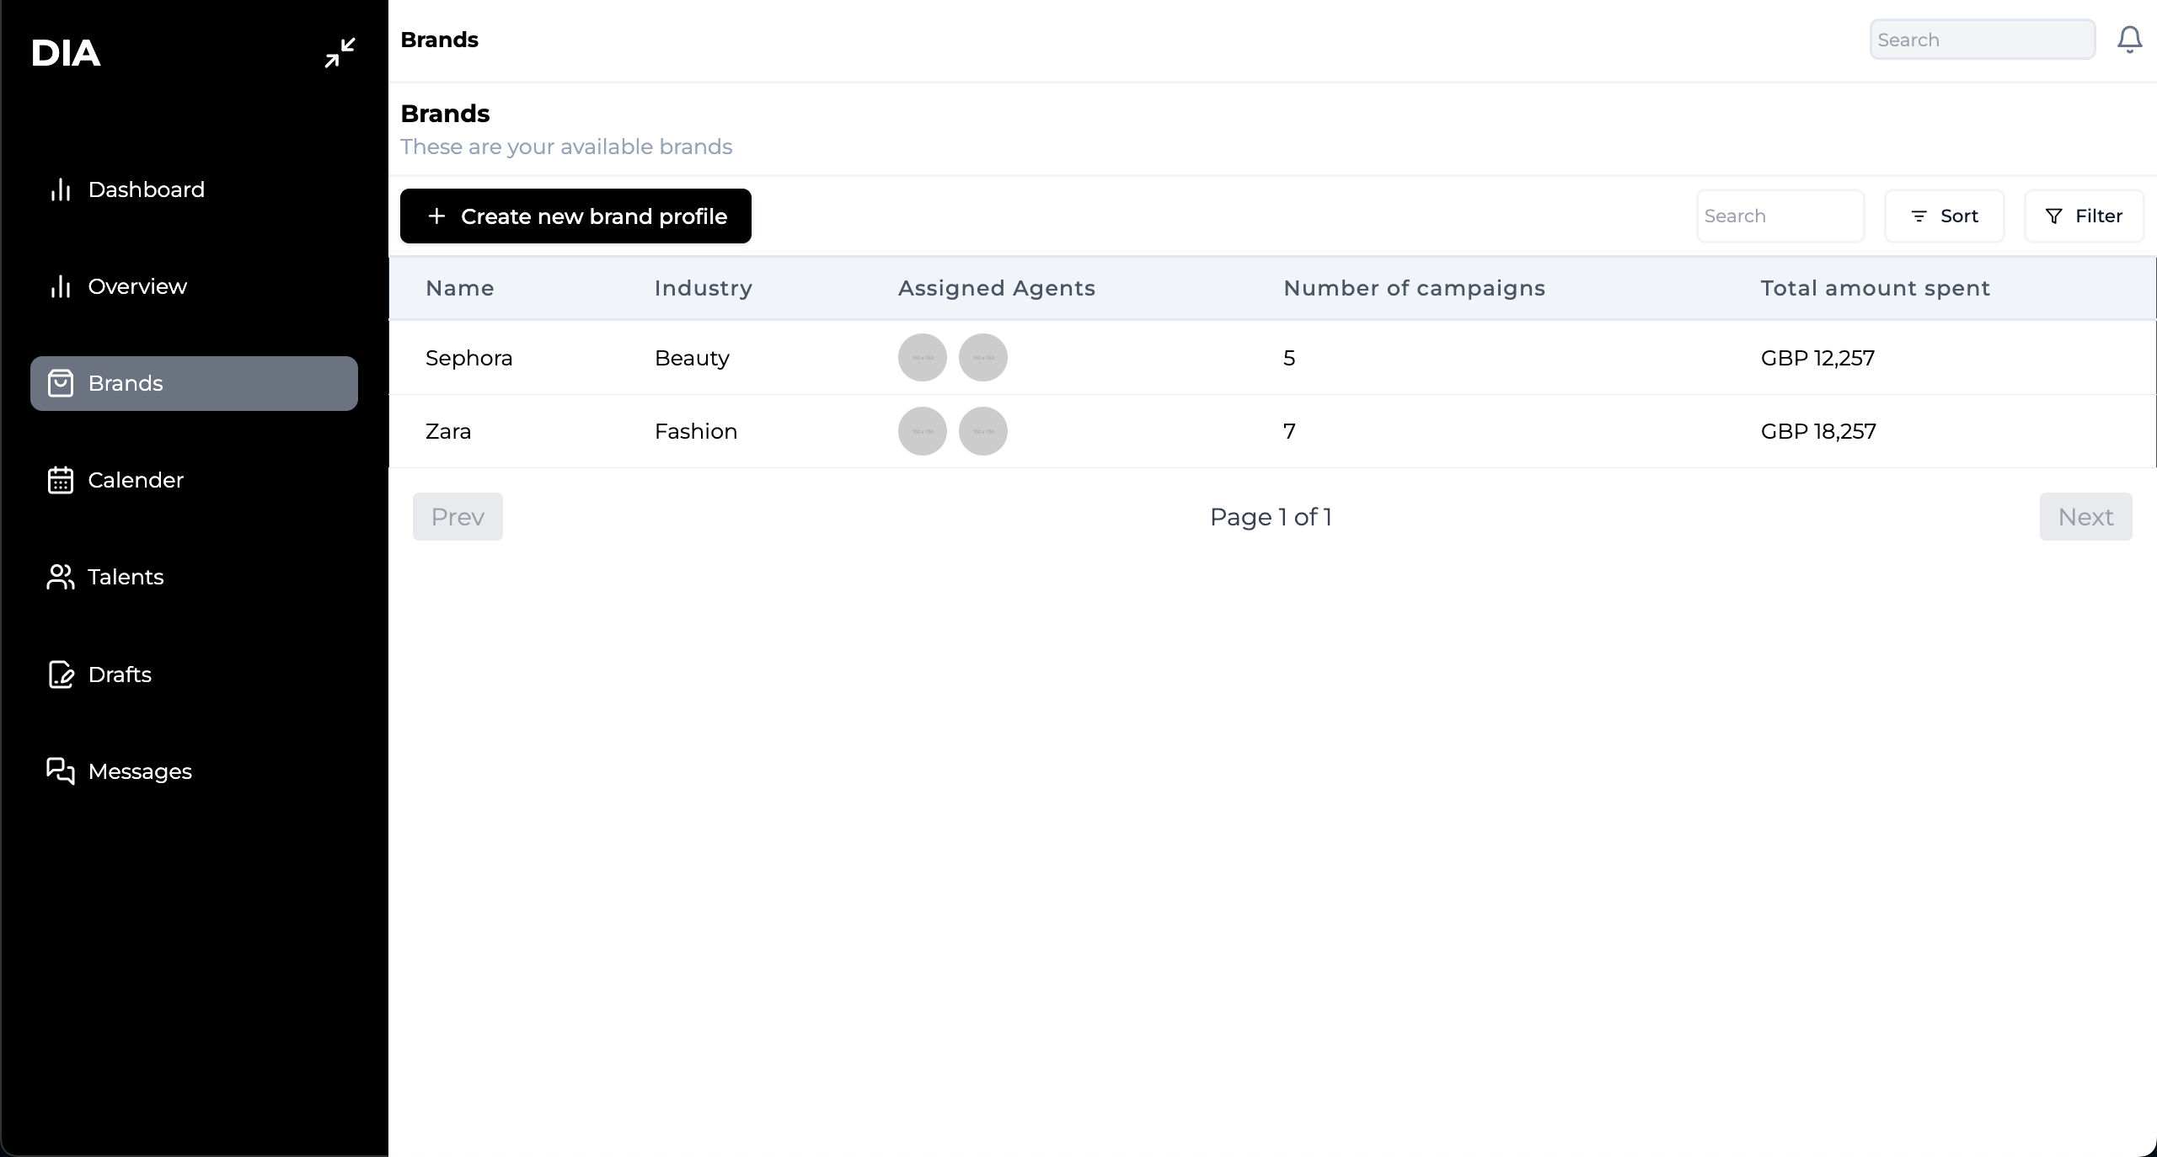Click the Prev pagination button
Image resolution: width=2157 pixels, height=1157 pixels.
point(457,516)
